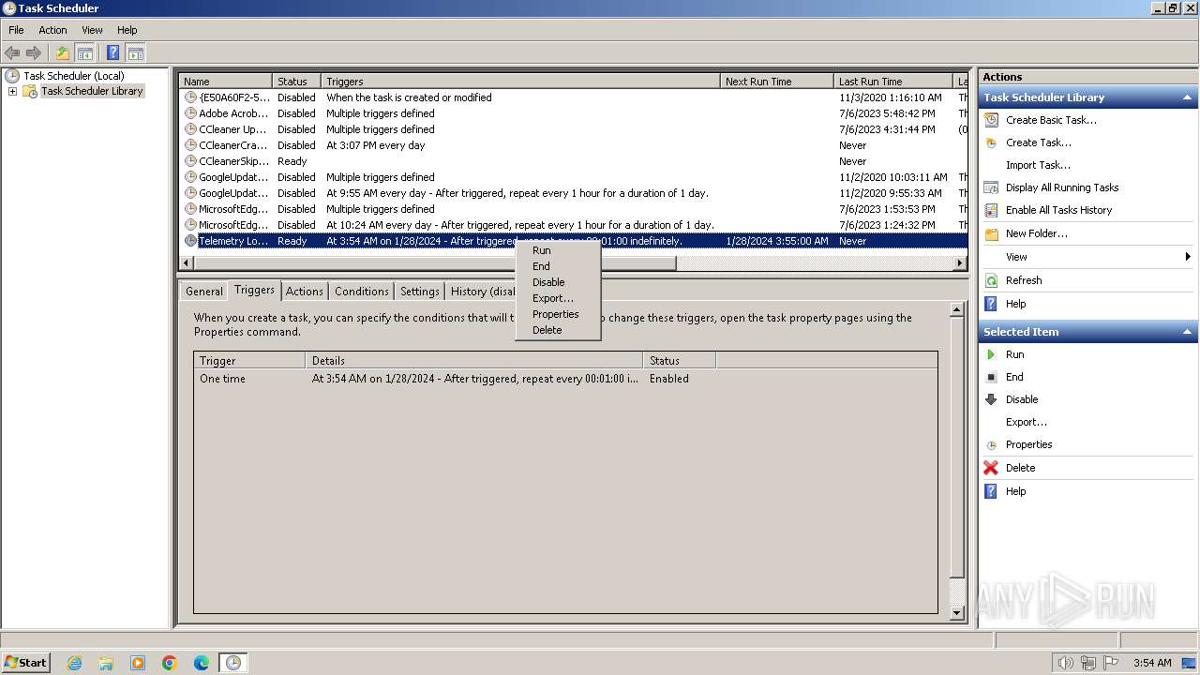The height and width of the screenshot is (675, 1200).
Task: Select the Adobe Acrob... task row
Action: (573, 113)
